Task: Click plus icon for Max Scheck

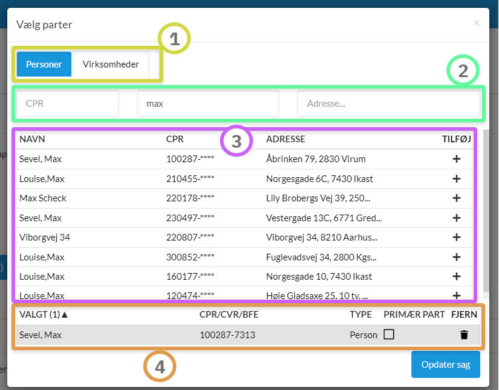Action: pos(457,198)
